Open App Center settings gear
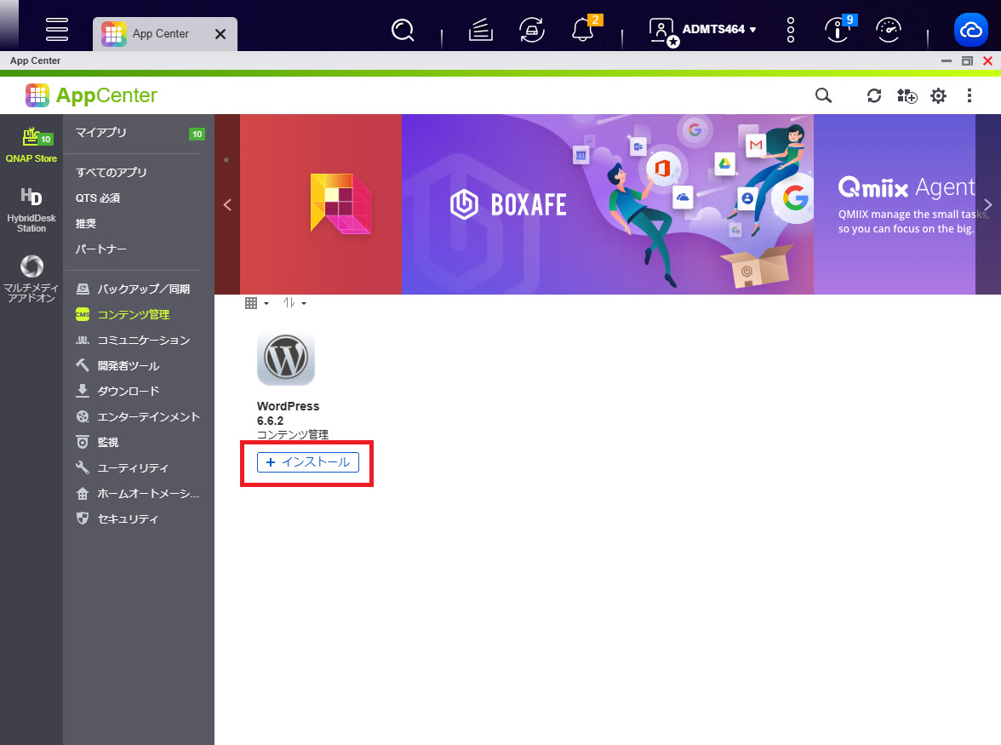Screen dimensions: 1001x745 tap(938, 95)
